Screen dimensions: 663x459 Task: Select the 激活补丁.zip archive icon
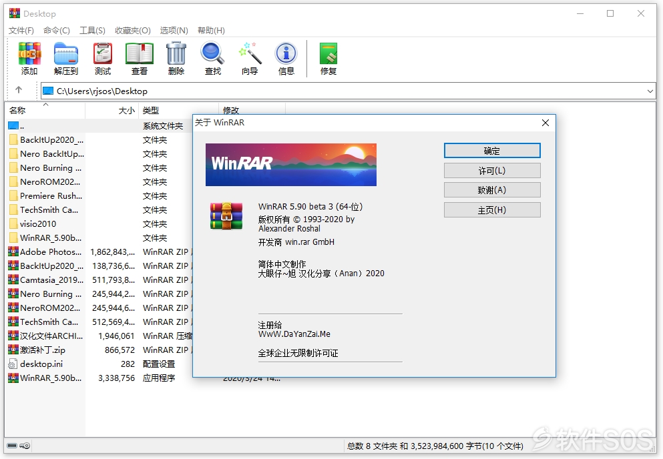[13, 350]
